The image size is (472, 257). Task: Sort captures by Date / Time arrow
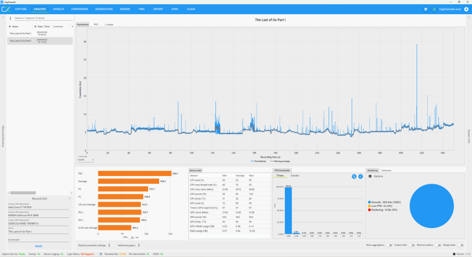click(x=35, y=27)
